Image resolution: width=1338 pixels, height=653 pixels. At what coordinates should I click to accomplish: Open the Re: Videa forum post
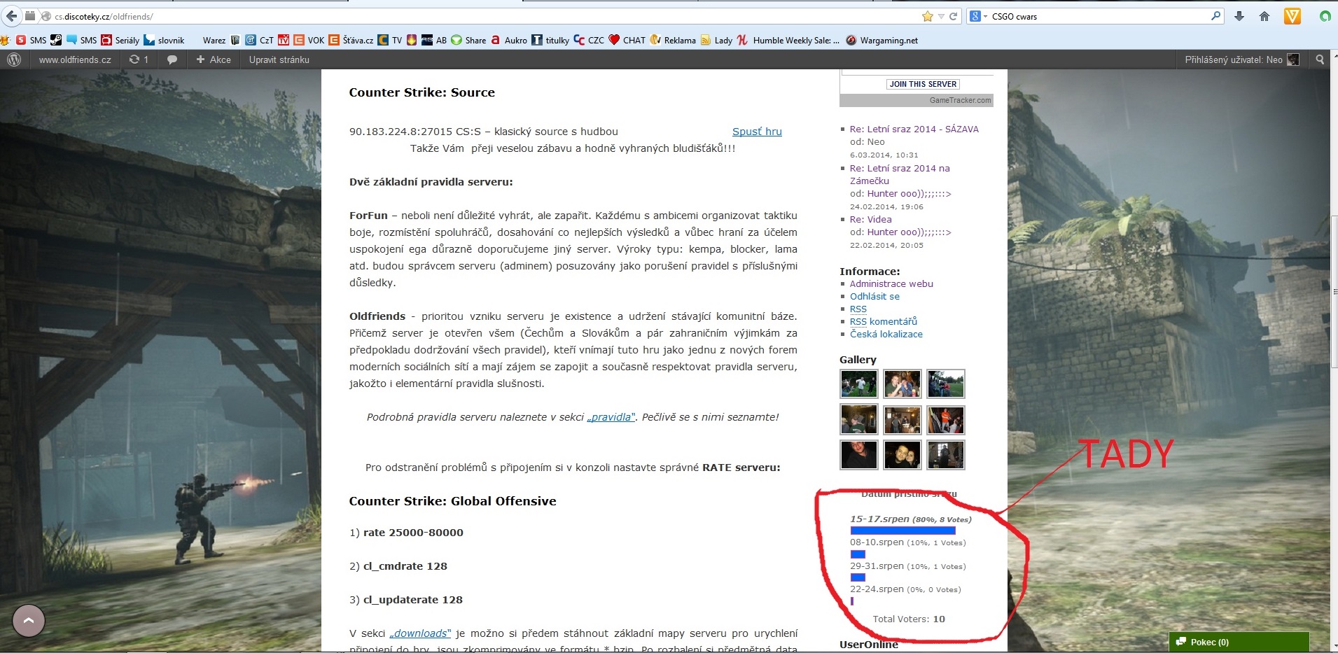coord(871,220)
